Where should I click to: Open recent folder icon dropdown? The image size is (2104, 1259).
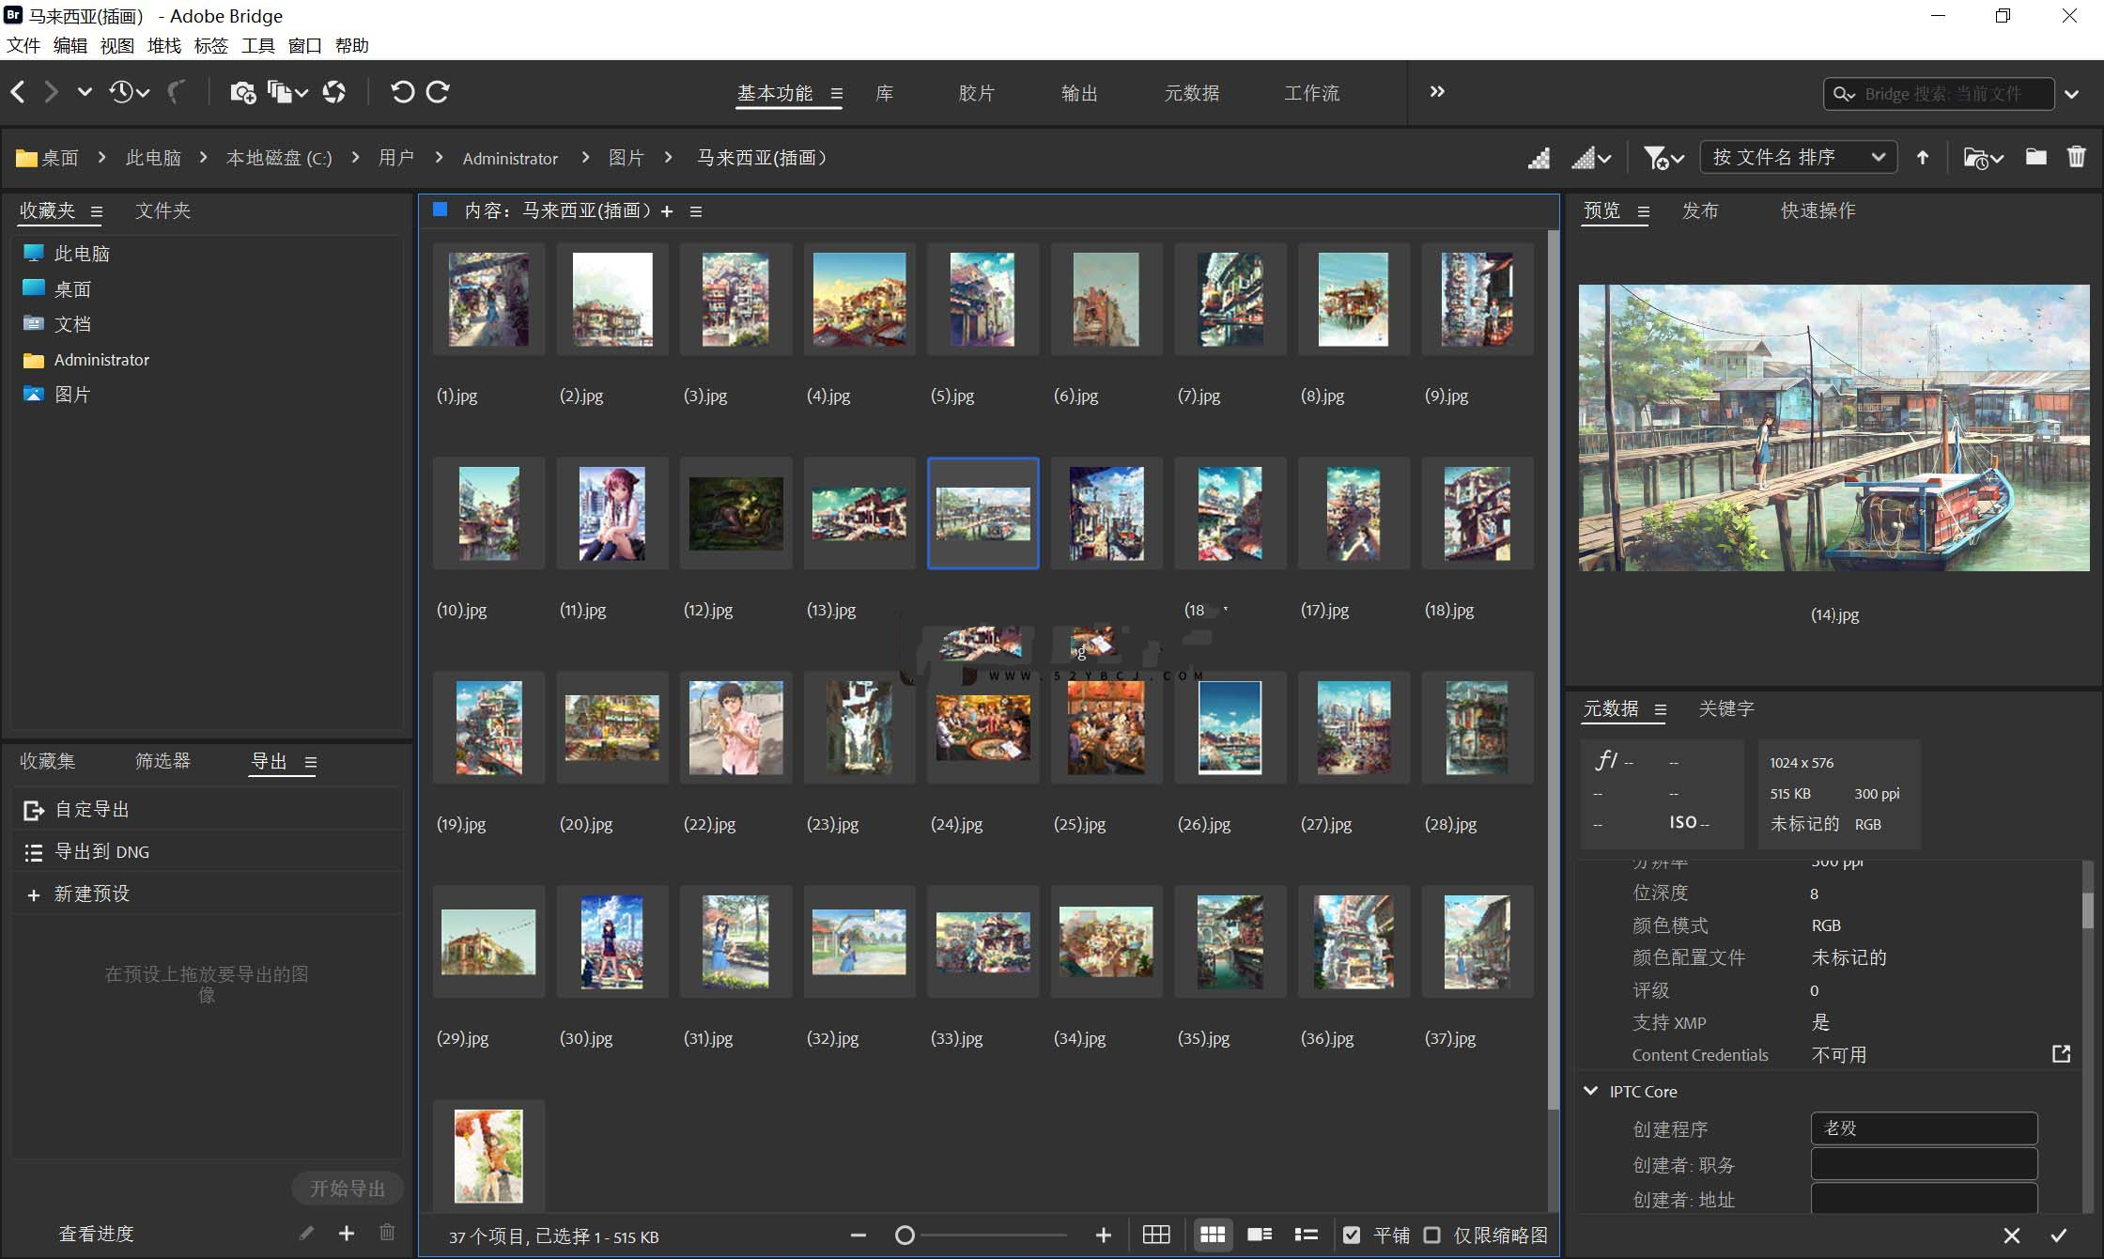[1983, 158]
